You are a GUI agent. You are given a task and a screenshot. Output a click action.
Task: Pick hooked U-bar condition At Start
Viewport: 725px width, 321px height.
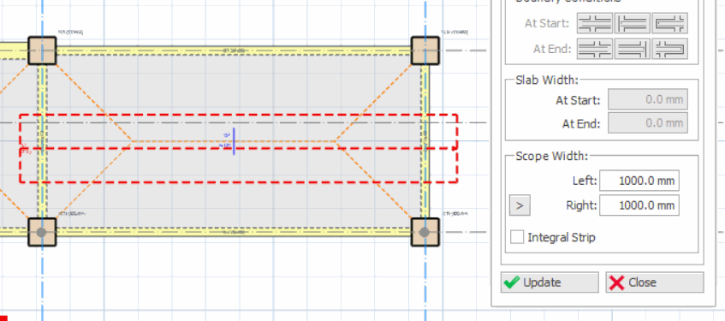click(x=669, y=23)
